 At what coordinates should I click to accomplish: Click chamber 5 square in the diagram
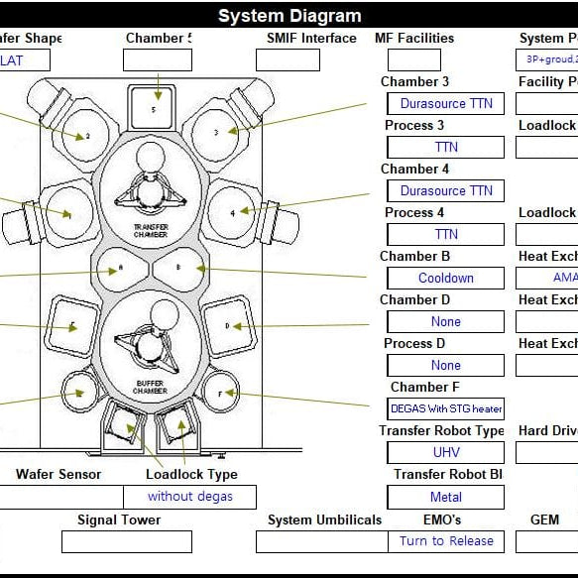click(x=152, y=107)
